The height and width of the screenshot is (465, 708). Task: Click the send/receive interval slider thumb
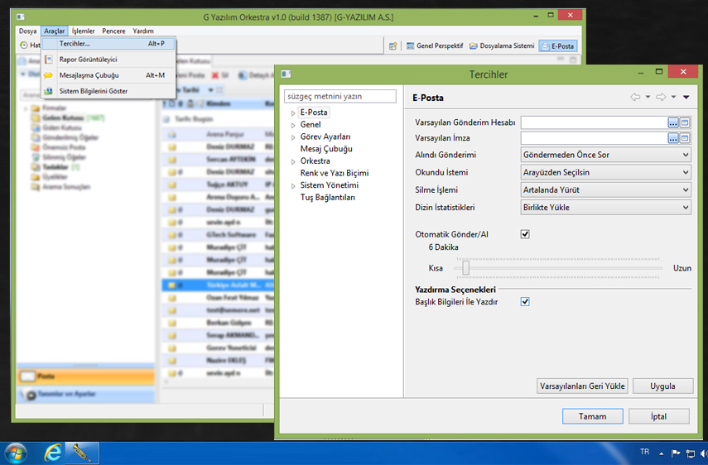point(465,268)
